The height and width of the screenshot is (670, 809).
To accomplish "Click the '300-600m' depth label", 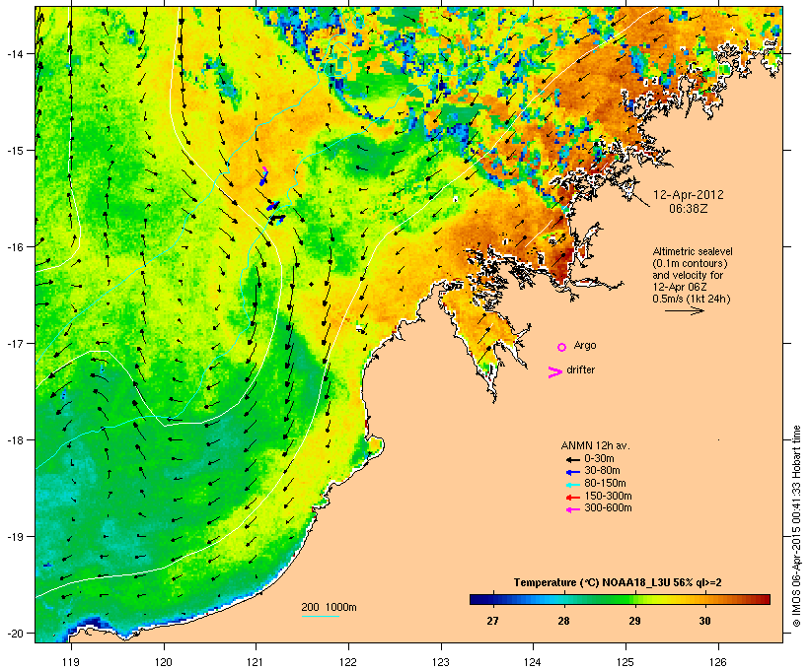I will click(x=608, y=508).
